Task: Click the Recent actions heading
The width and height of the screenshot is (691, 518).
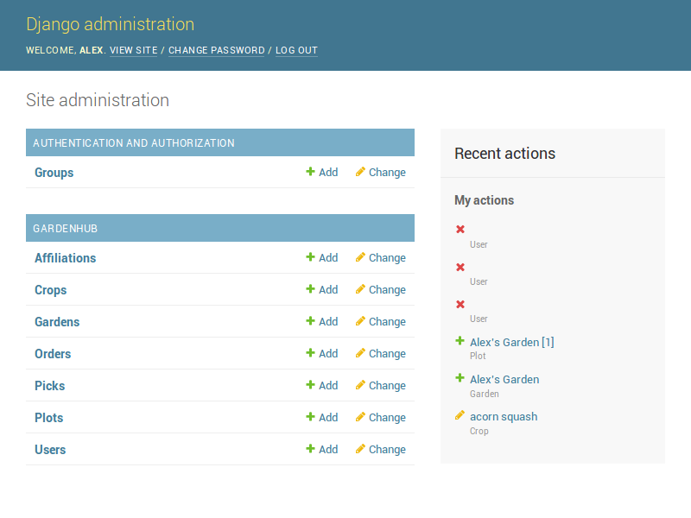Action: [504, 154]
